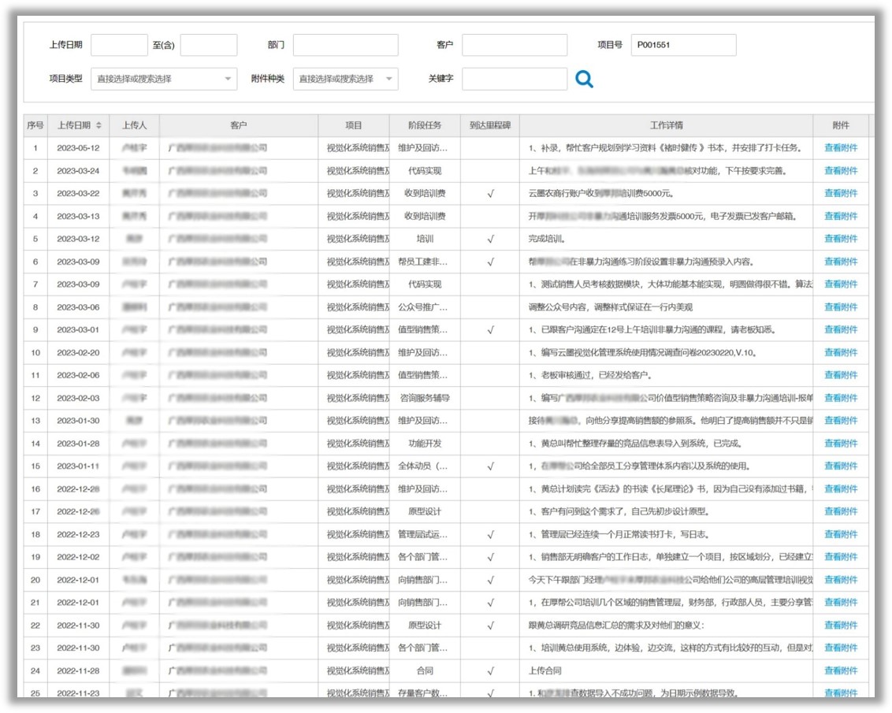Click the 阶段任务 column header
Viewport: 892px width, 713px height.
tap(425, 125)
